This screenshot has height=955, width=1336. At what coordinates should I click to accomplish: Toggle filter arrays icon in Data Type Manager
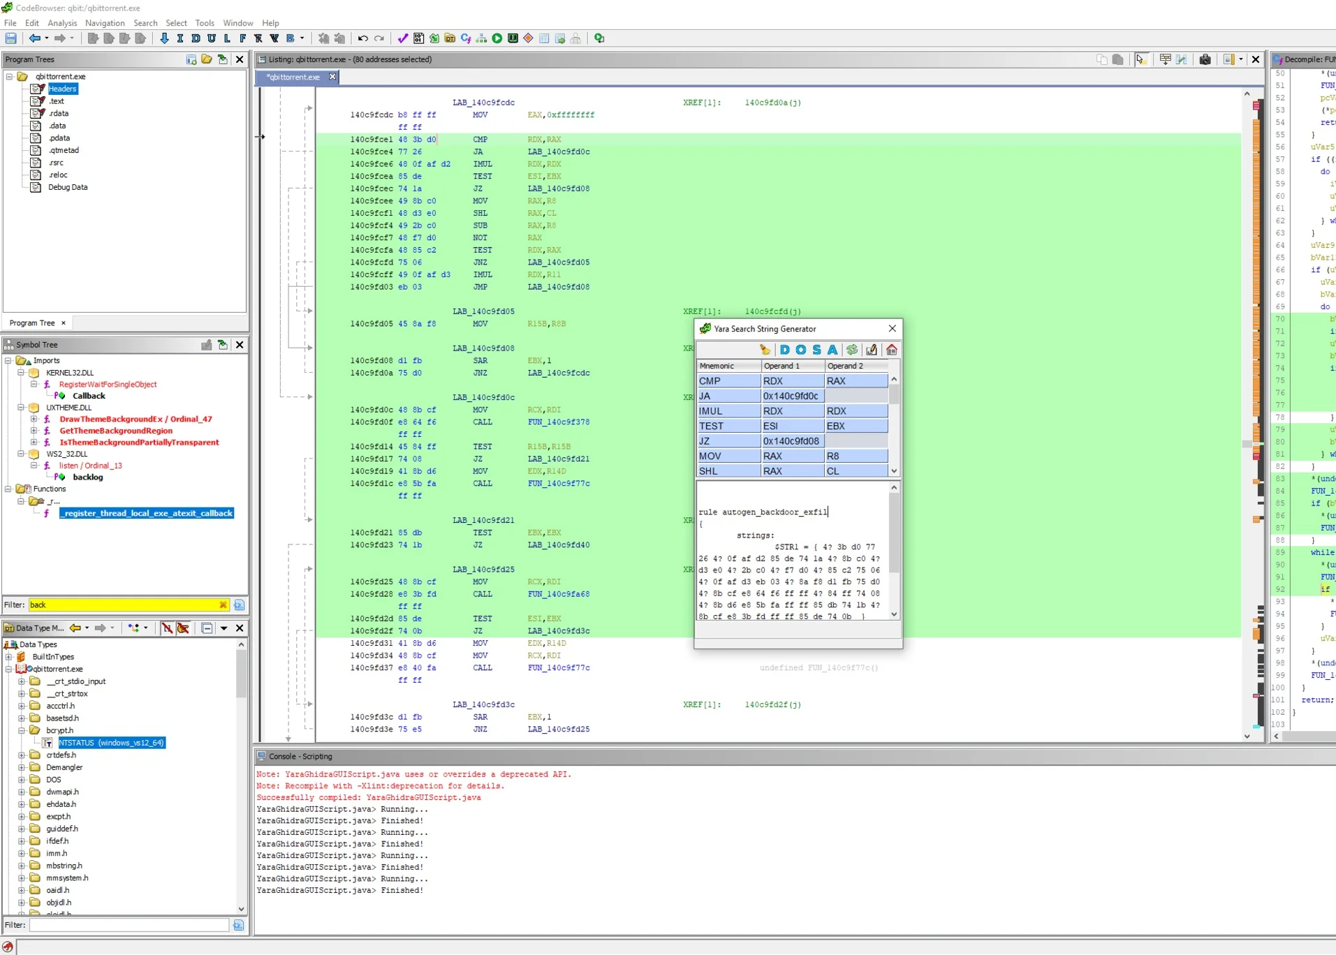click(167, 628)
